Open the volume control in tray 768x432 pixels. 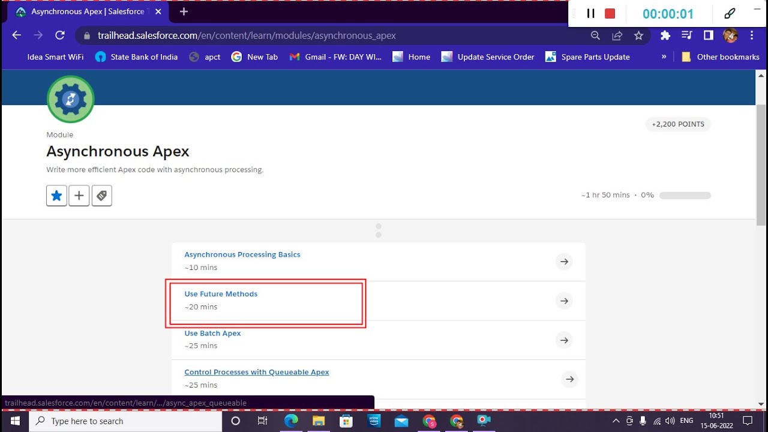pos(670,421)
